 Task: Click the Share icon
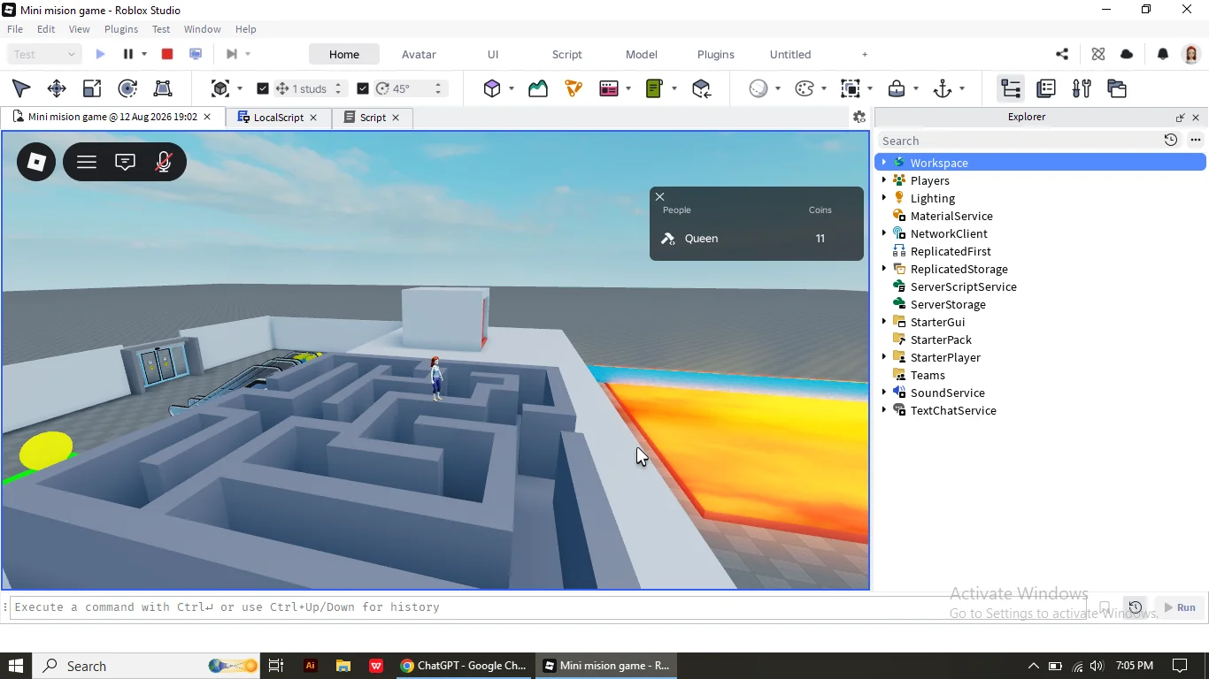tap(1062, 54)
